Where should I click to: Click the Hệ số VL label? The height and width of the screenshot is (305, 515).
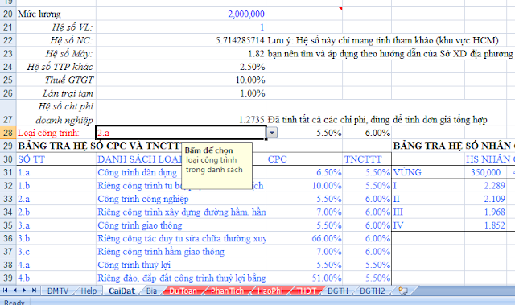[72, 27]
